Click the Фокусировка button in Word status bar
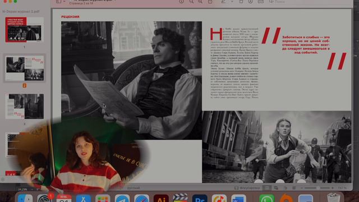Viewport: 359px width, 202px height. [247, 188]
